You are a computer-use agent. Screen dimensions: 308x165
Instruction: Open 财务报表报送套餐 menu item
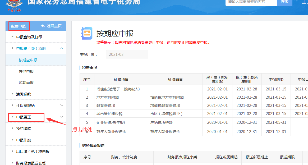[x=31, y=163]
